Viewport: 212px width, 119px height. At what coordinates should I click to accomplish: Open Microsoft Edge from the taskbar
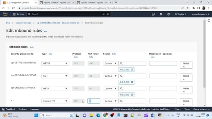coord(98,115)
